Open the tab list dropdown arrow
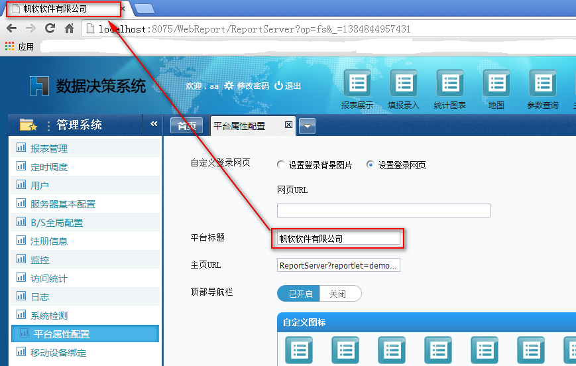Image resolution: width=576 pixels, height=366 pixels. (x=307, y=126)
